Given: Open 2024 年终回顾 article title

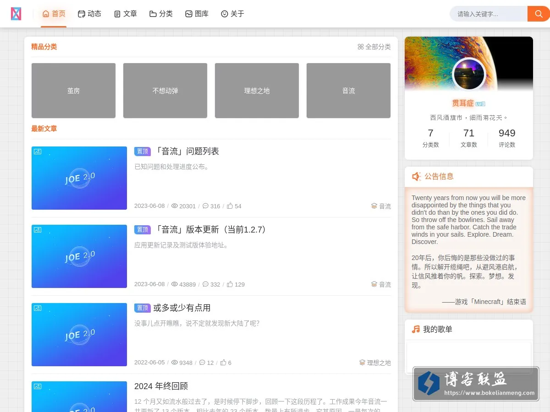Looking at the screenshot, I should coord(161,386).
